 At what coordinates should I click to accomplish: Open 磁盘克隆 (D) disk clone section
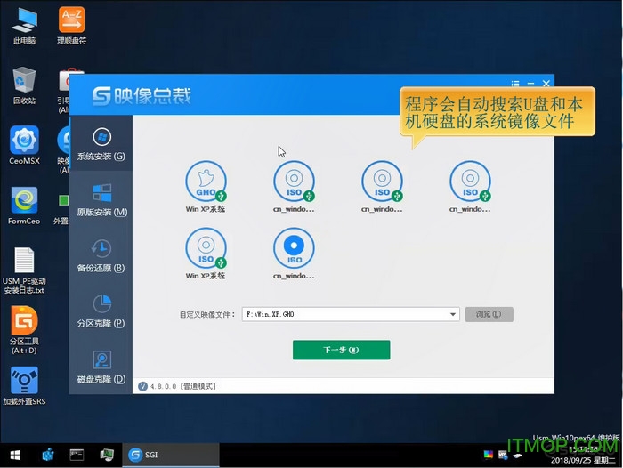(101, 367)
